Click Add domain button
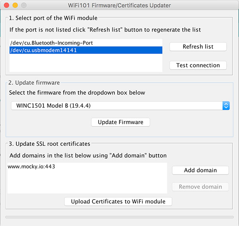 pos(200,170)
